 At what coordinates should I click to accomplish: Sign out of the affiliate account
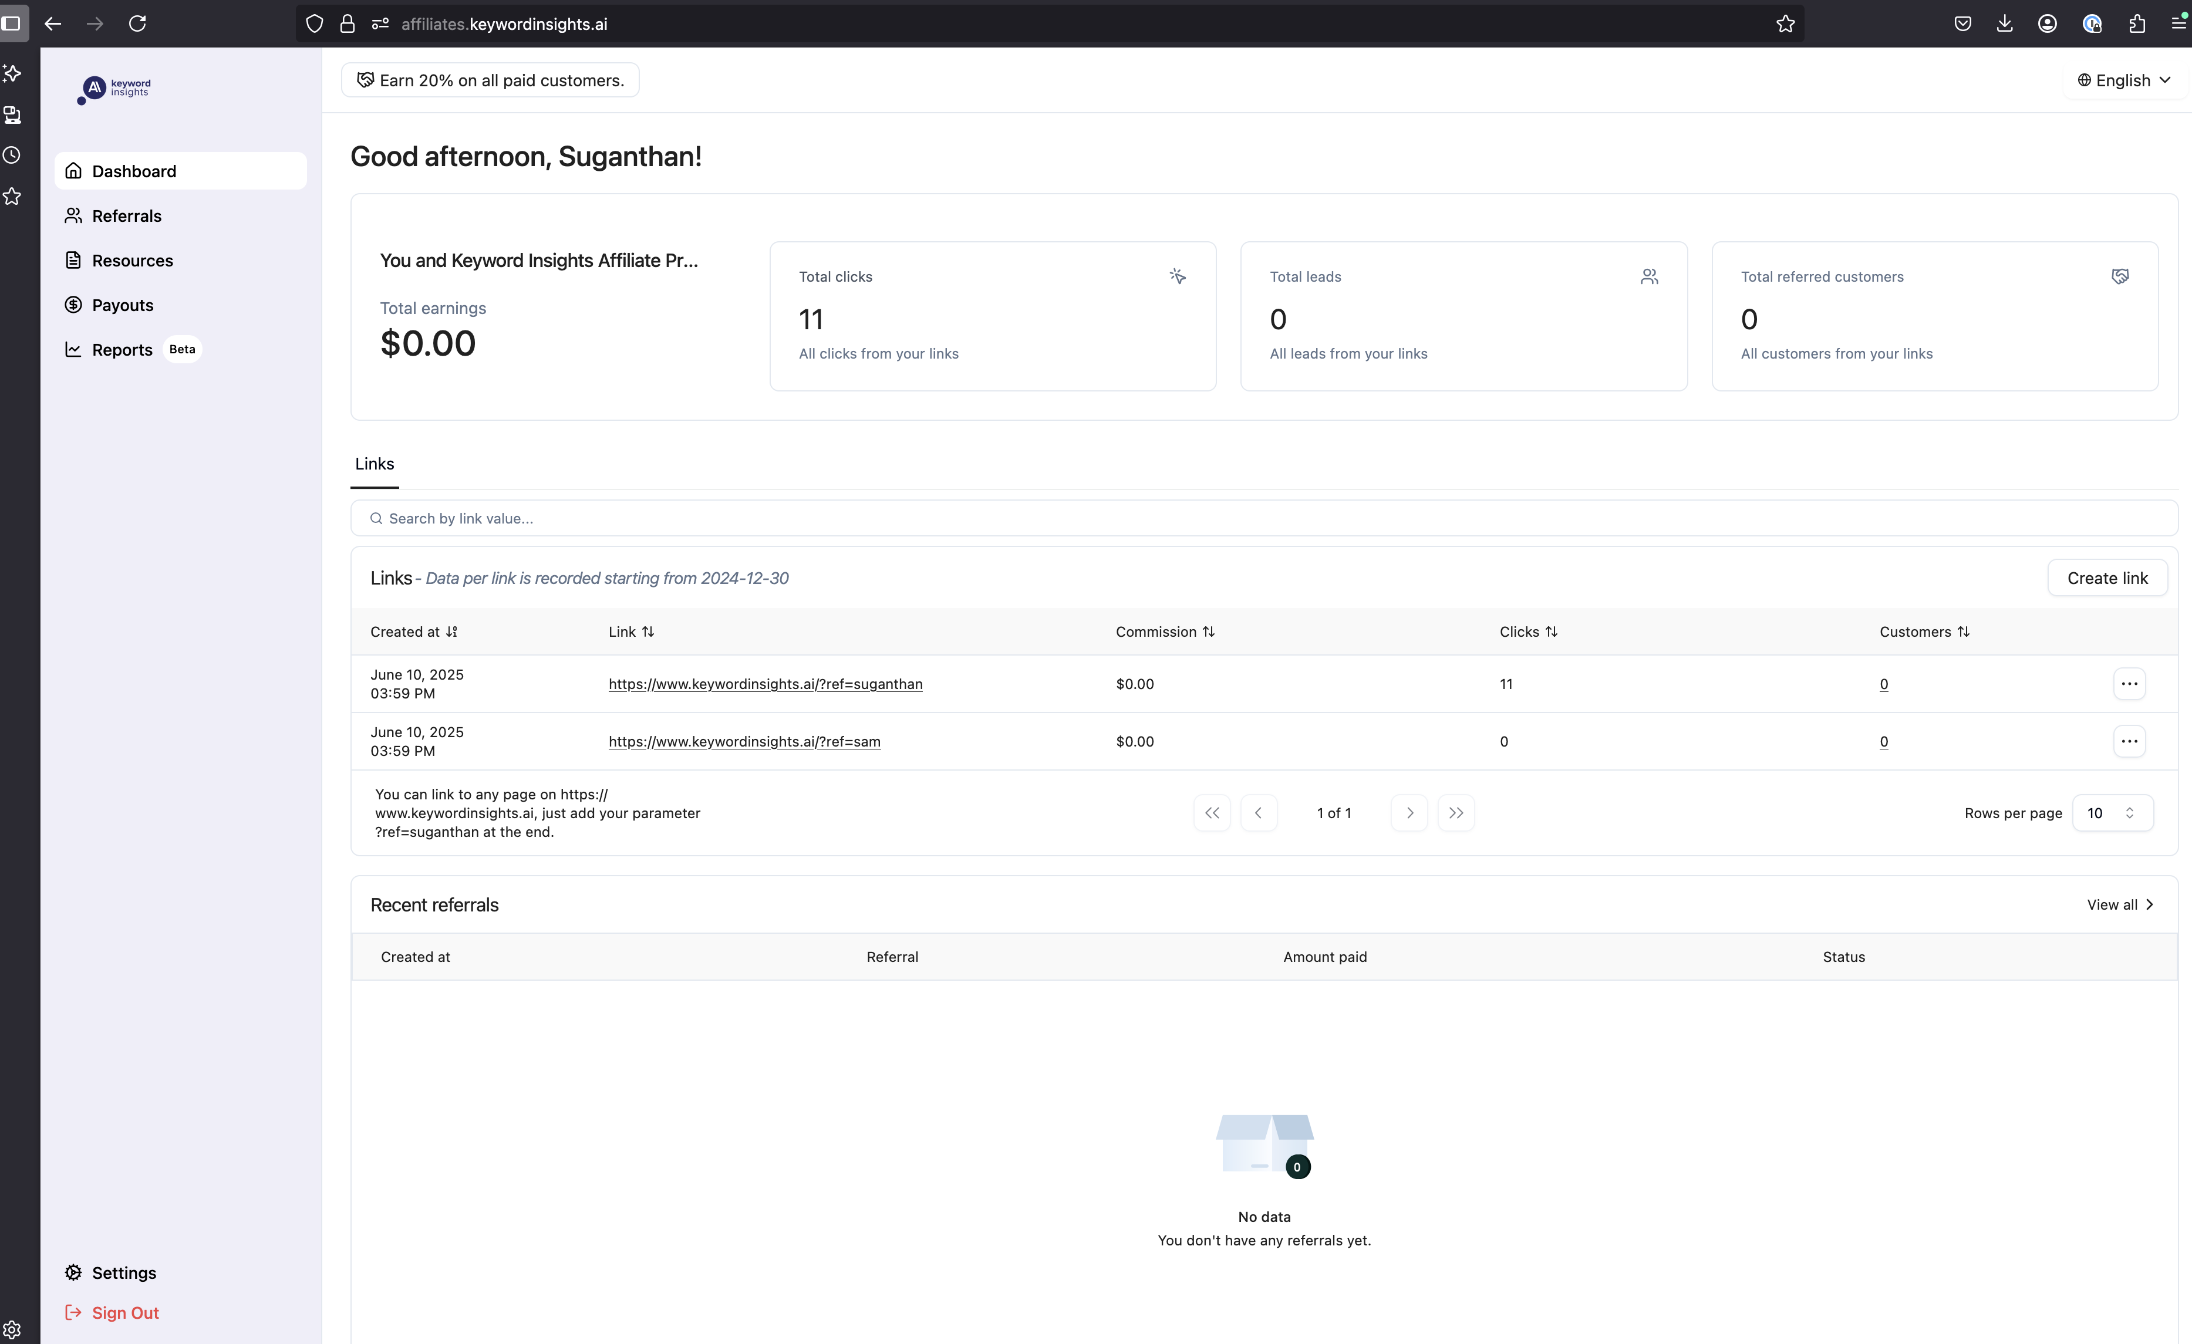(124, 1313)
